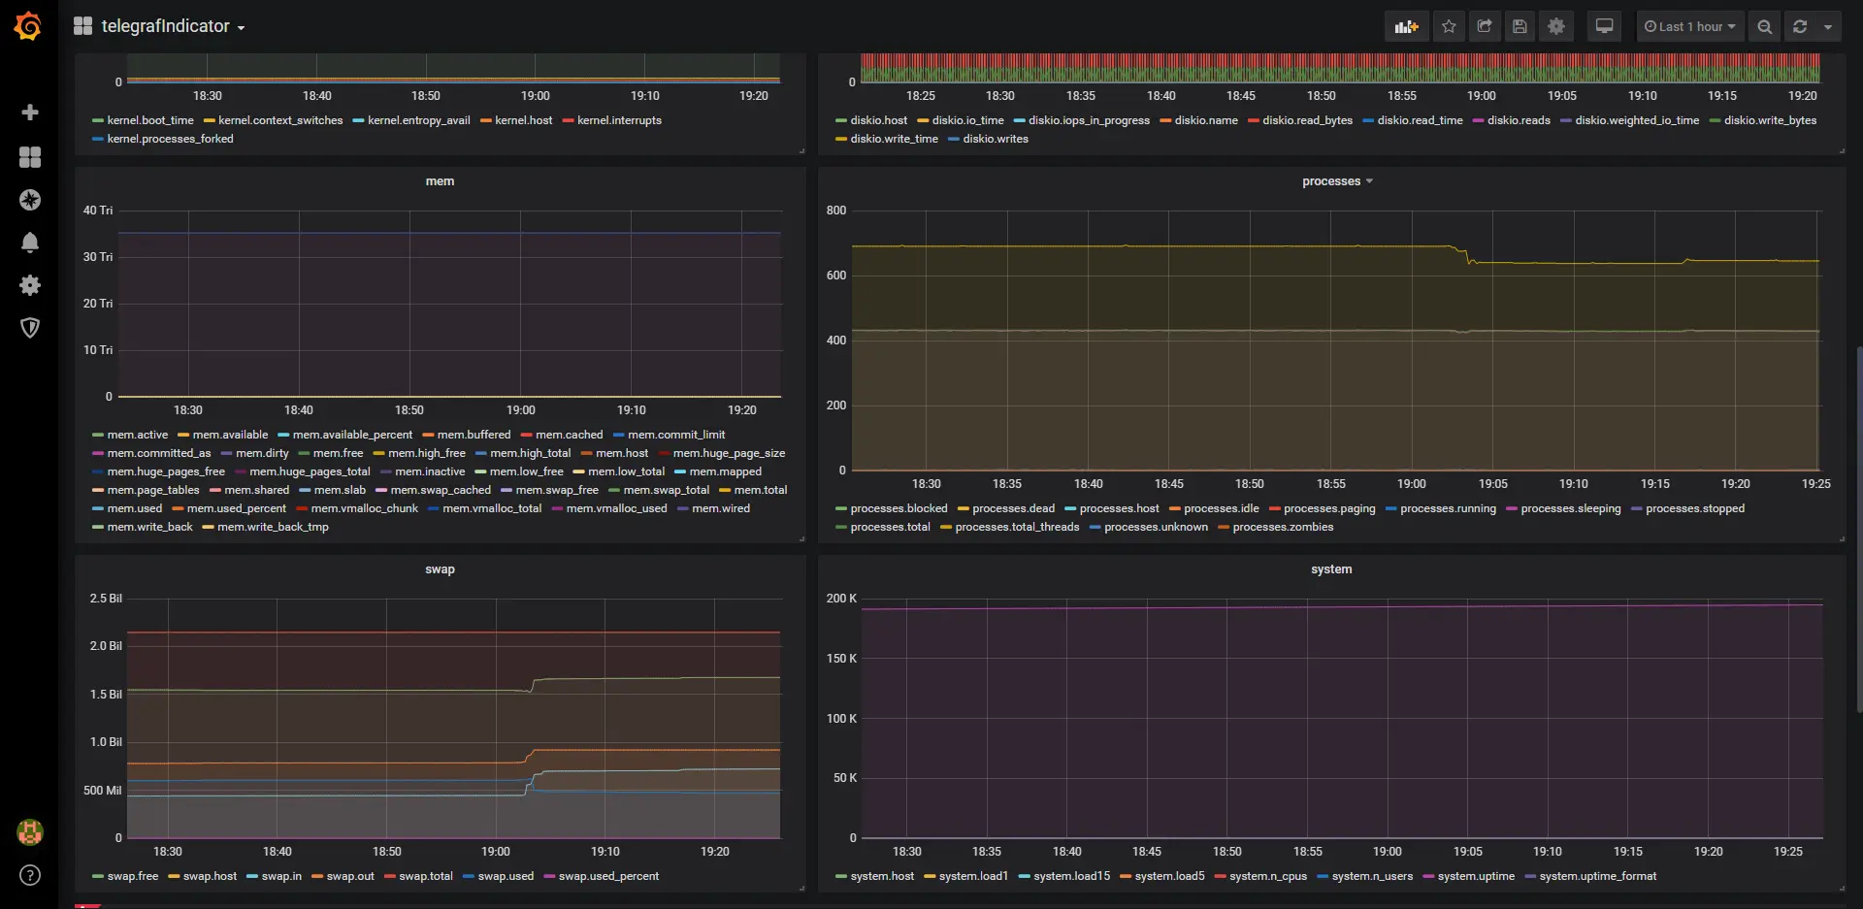Viewport: 1863px width, 909px height.
Task: Click the Share dashboard icon
Action: pyautogui.click(x=1485, y=26)
